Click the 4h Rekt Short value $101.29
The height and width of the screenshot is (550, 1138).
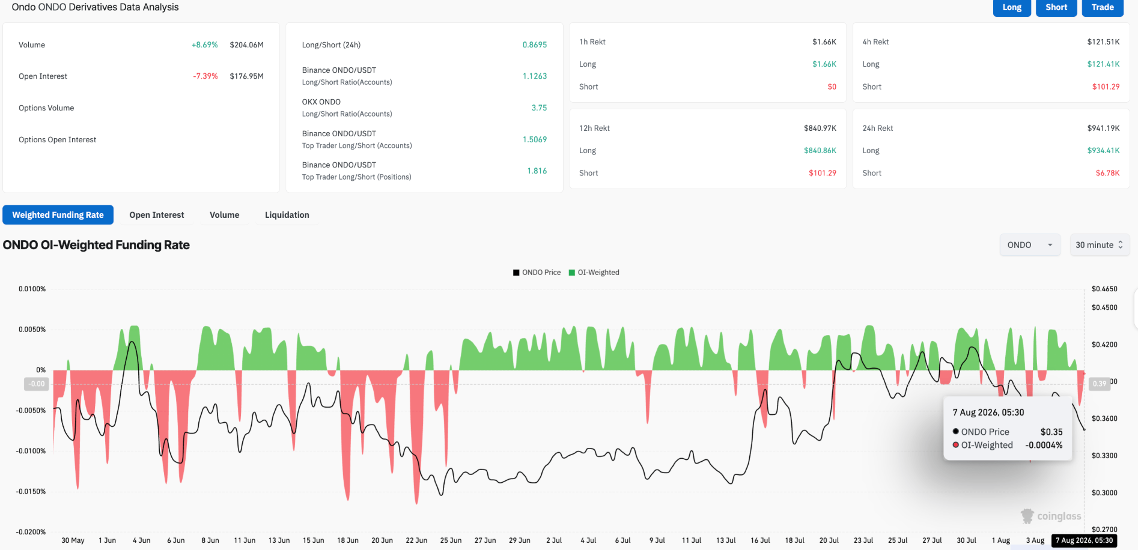[x=1106, y=87]
